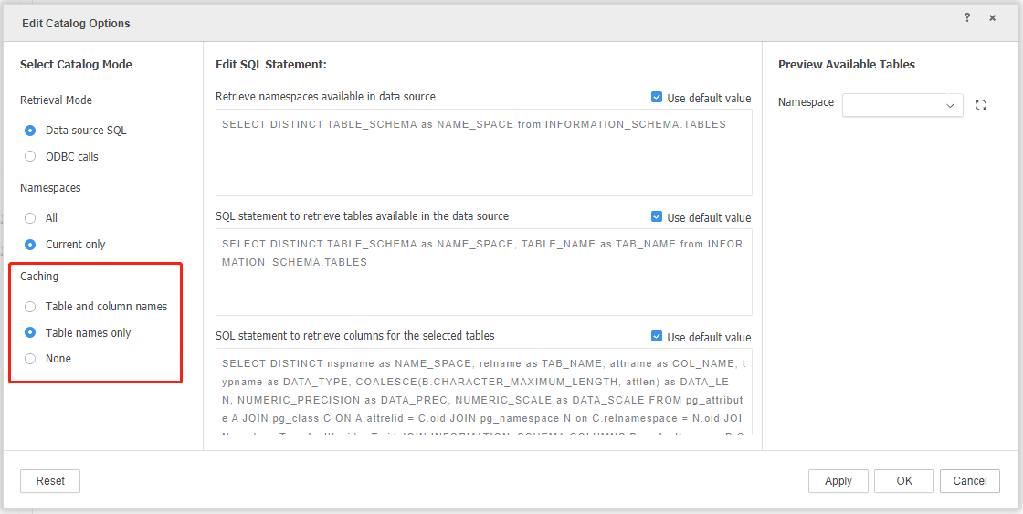The image size is (1023, 514).
Task: Set caching to None
Action: (x=30, y=359)
